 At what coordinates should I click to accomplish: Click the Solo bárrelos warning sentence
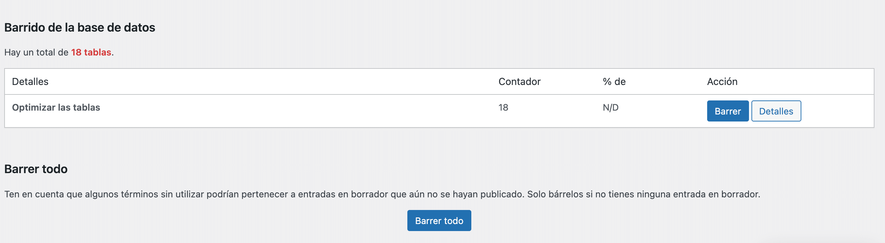pos(643,194)
